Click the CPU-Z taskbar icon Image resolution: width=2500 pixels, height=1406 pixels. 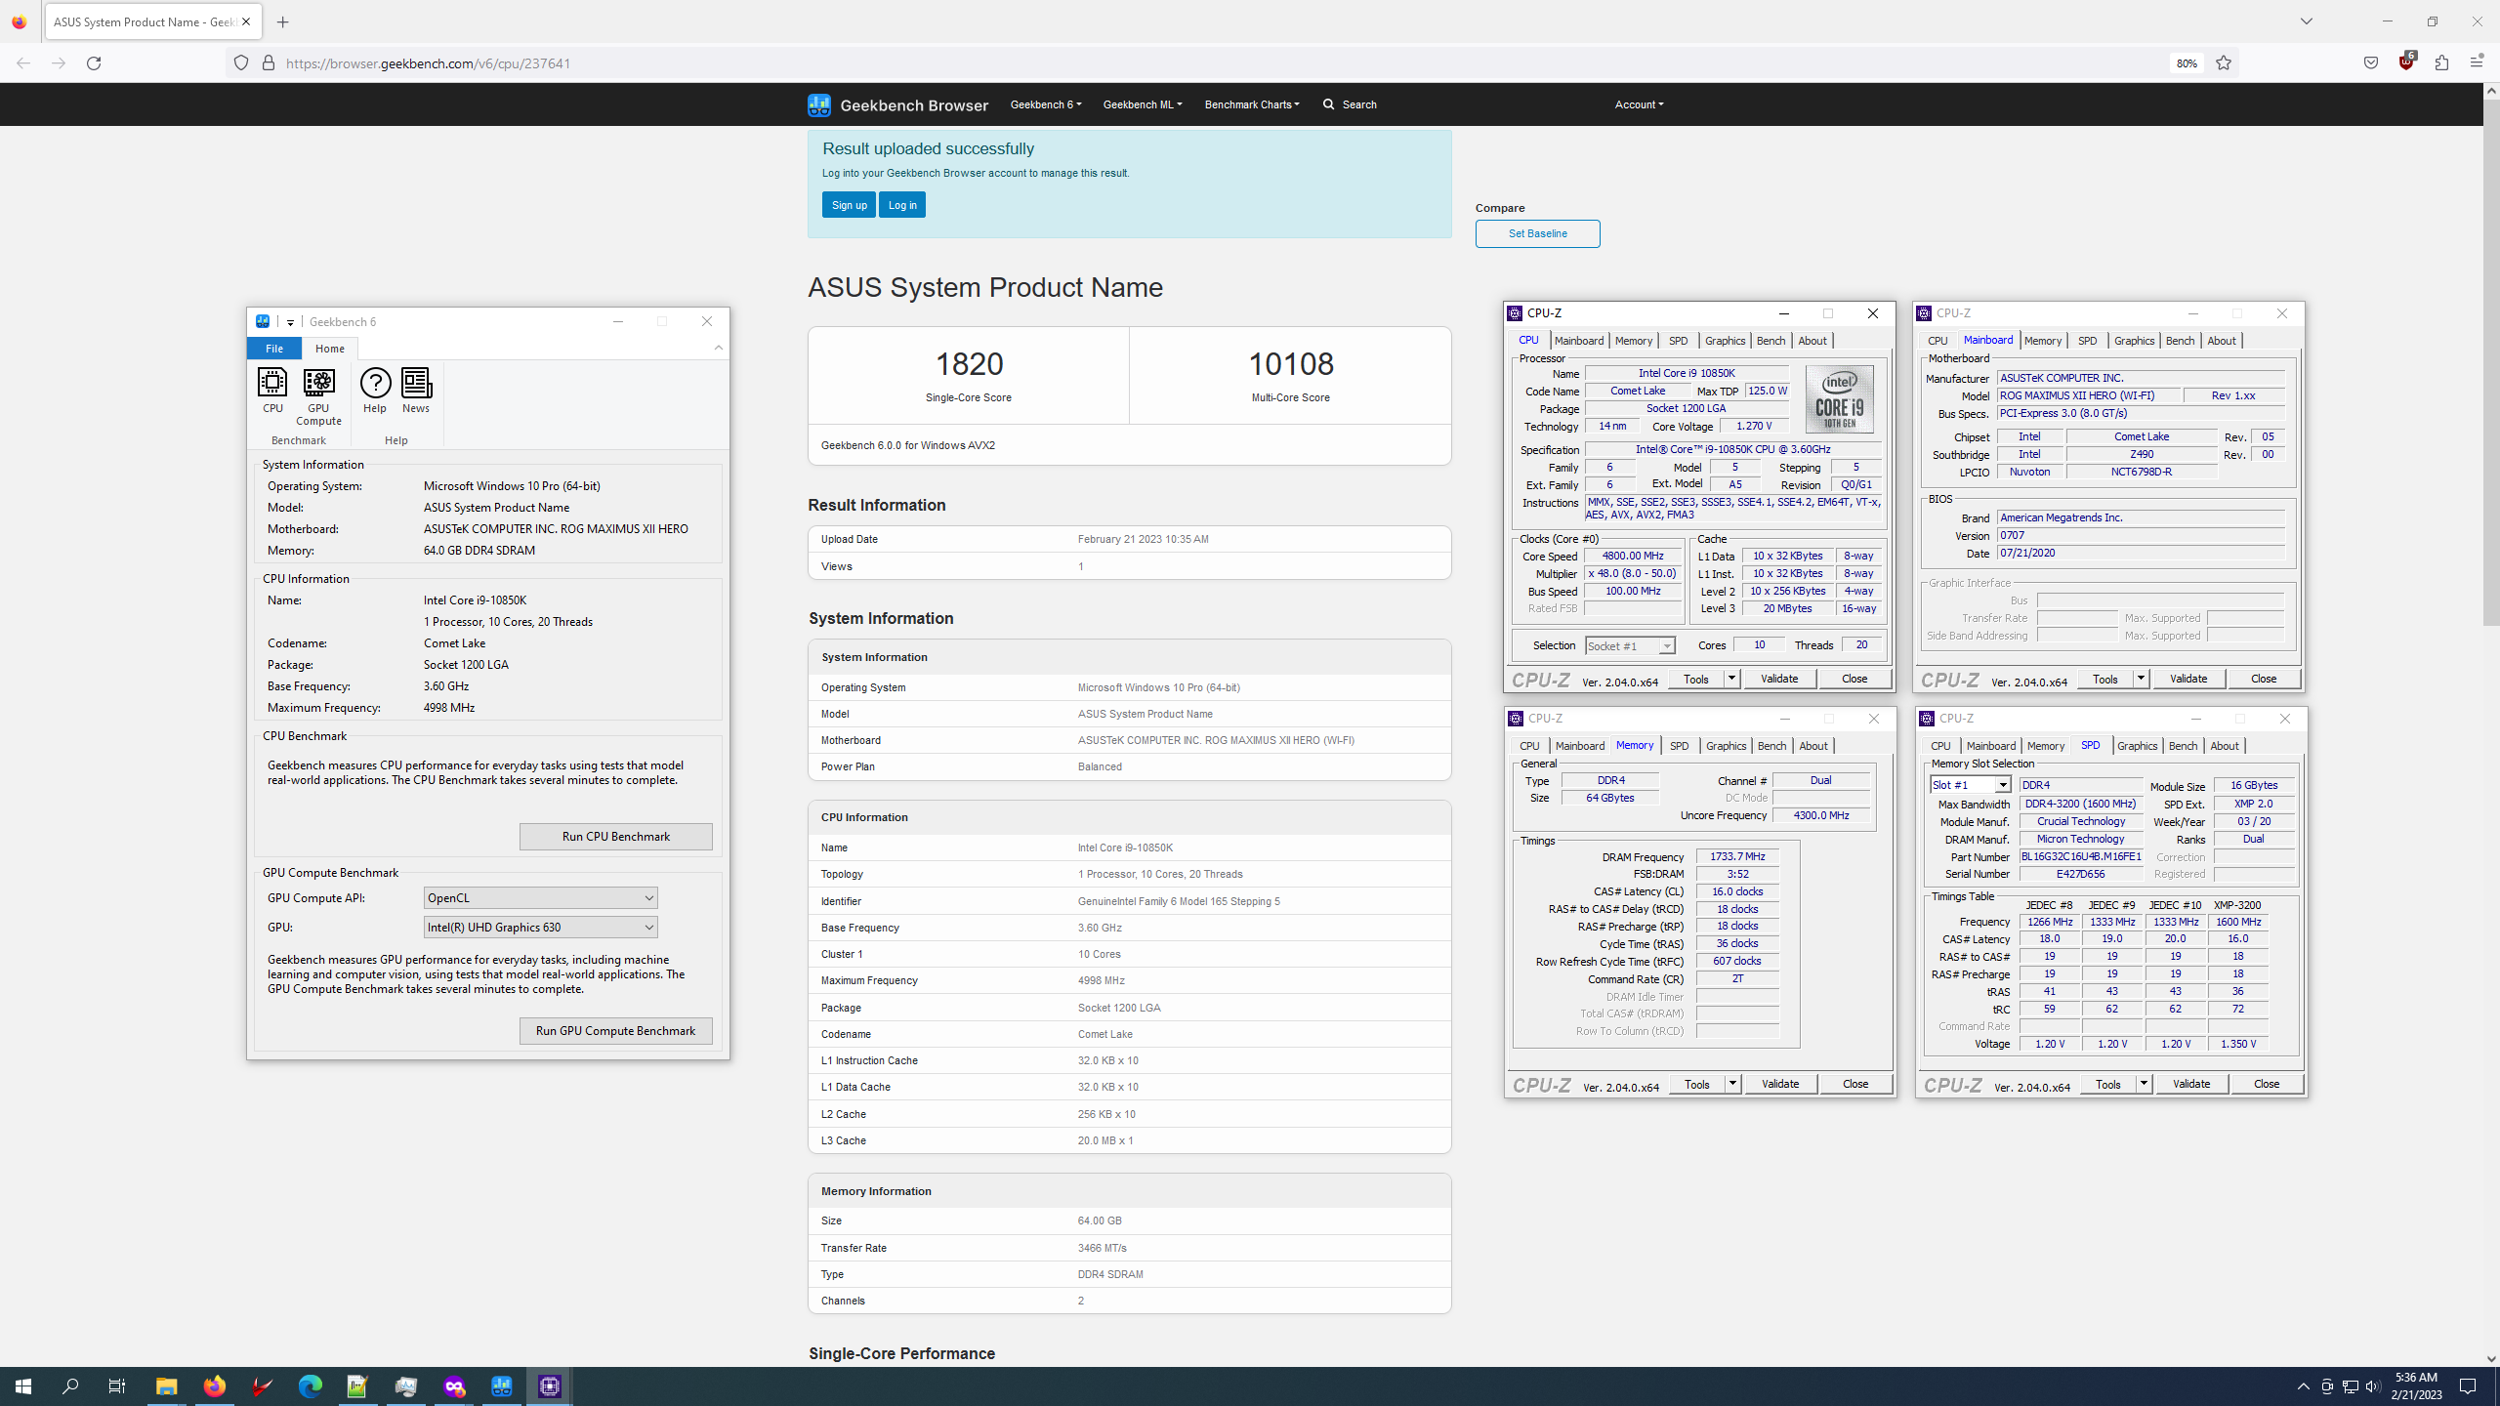point(550,1386)
